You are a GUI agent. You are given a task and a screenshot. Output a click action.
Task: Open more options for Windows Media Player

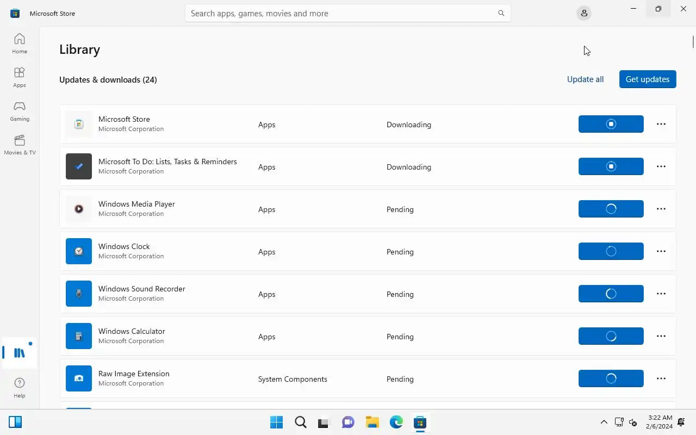661,209
